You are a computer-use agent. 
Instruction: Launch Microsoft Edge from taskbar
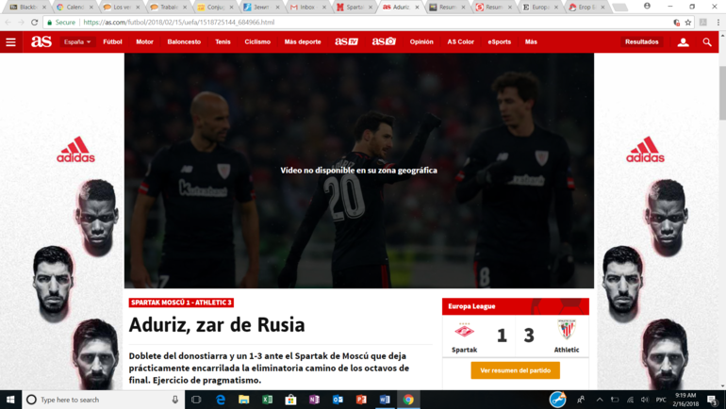(x=221, y=400)
